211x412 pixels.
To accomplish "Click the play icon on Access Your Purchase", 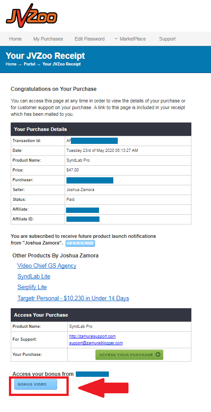I will click(158, 355).
